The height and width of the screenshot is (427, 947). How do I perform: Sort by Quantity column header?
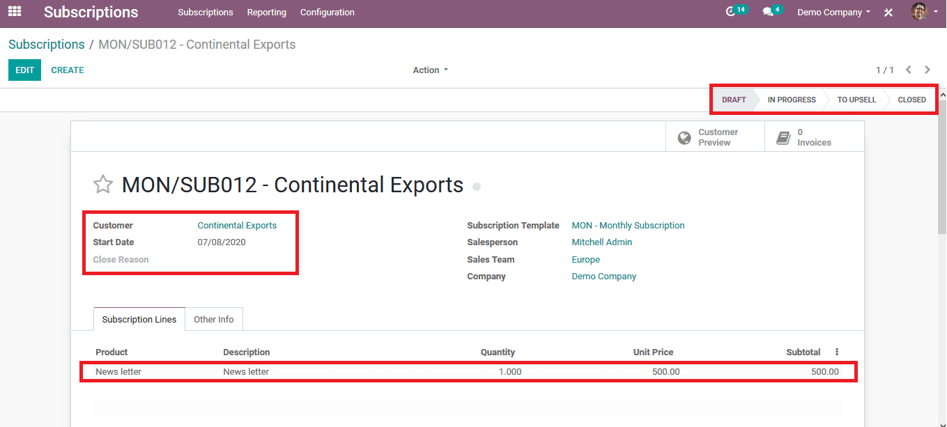498,352
